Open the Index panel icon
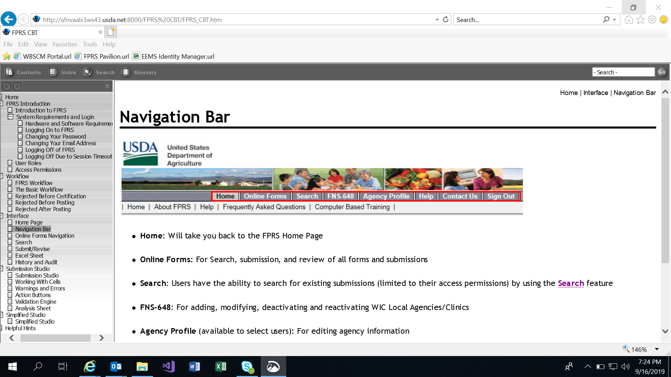This screenshot has width=671, height=377. click(x=53, y=72)
